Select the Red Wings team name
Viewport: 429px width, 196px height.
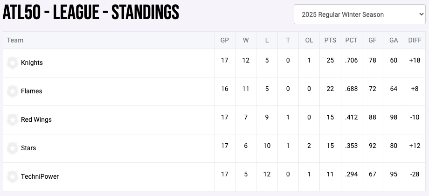click(x=36, y=119)
